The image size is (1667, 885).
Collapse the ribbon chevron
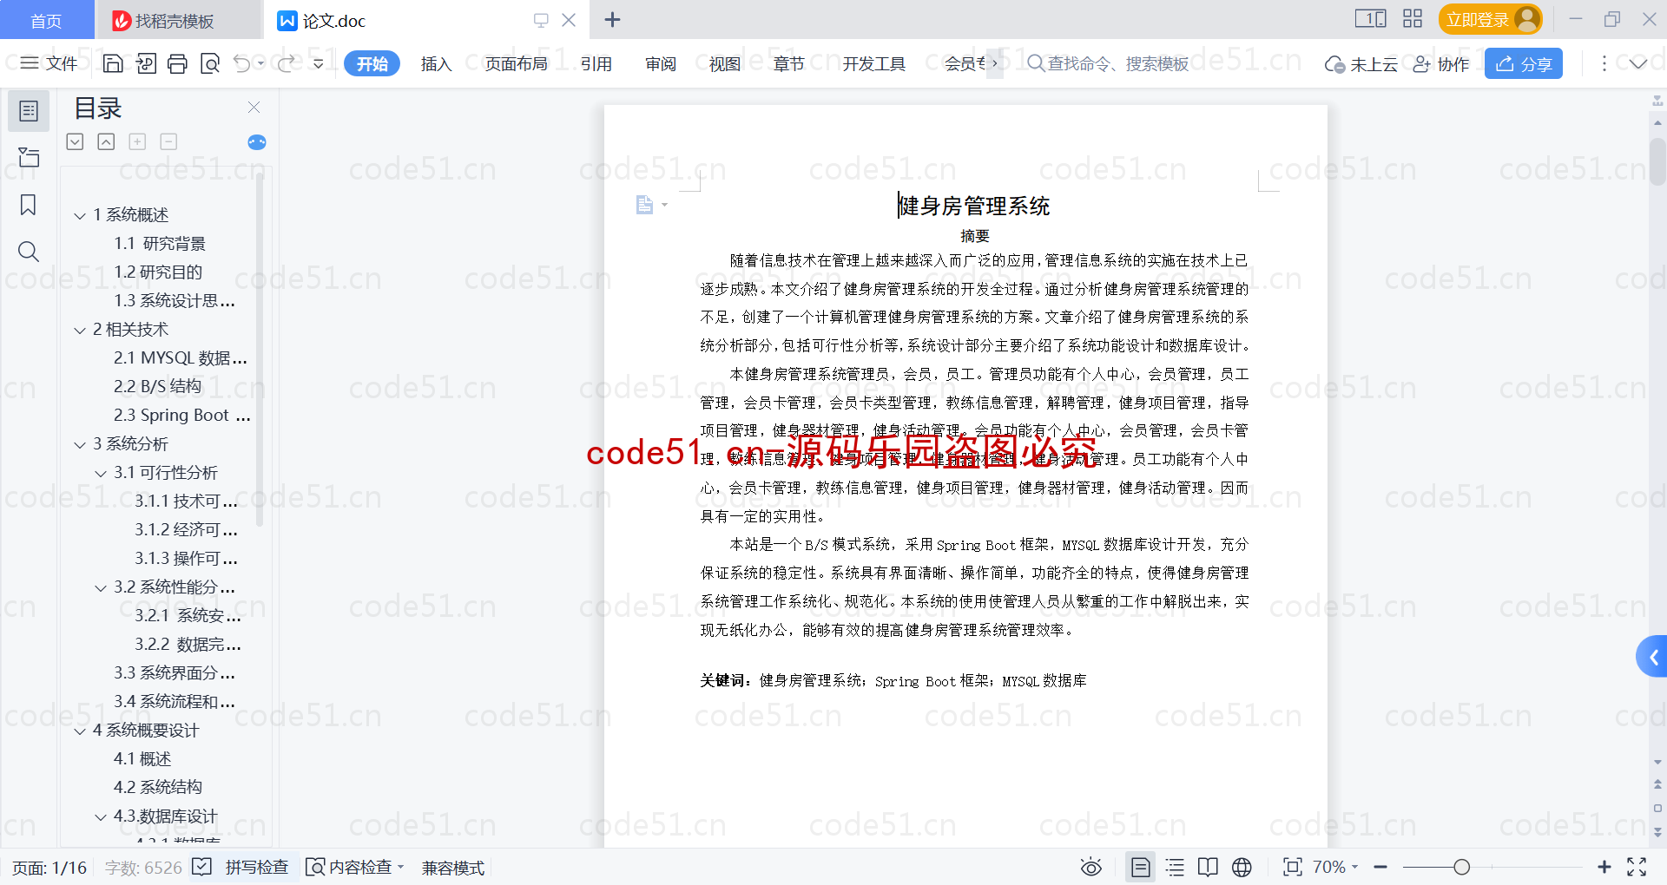point(1637,63)
